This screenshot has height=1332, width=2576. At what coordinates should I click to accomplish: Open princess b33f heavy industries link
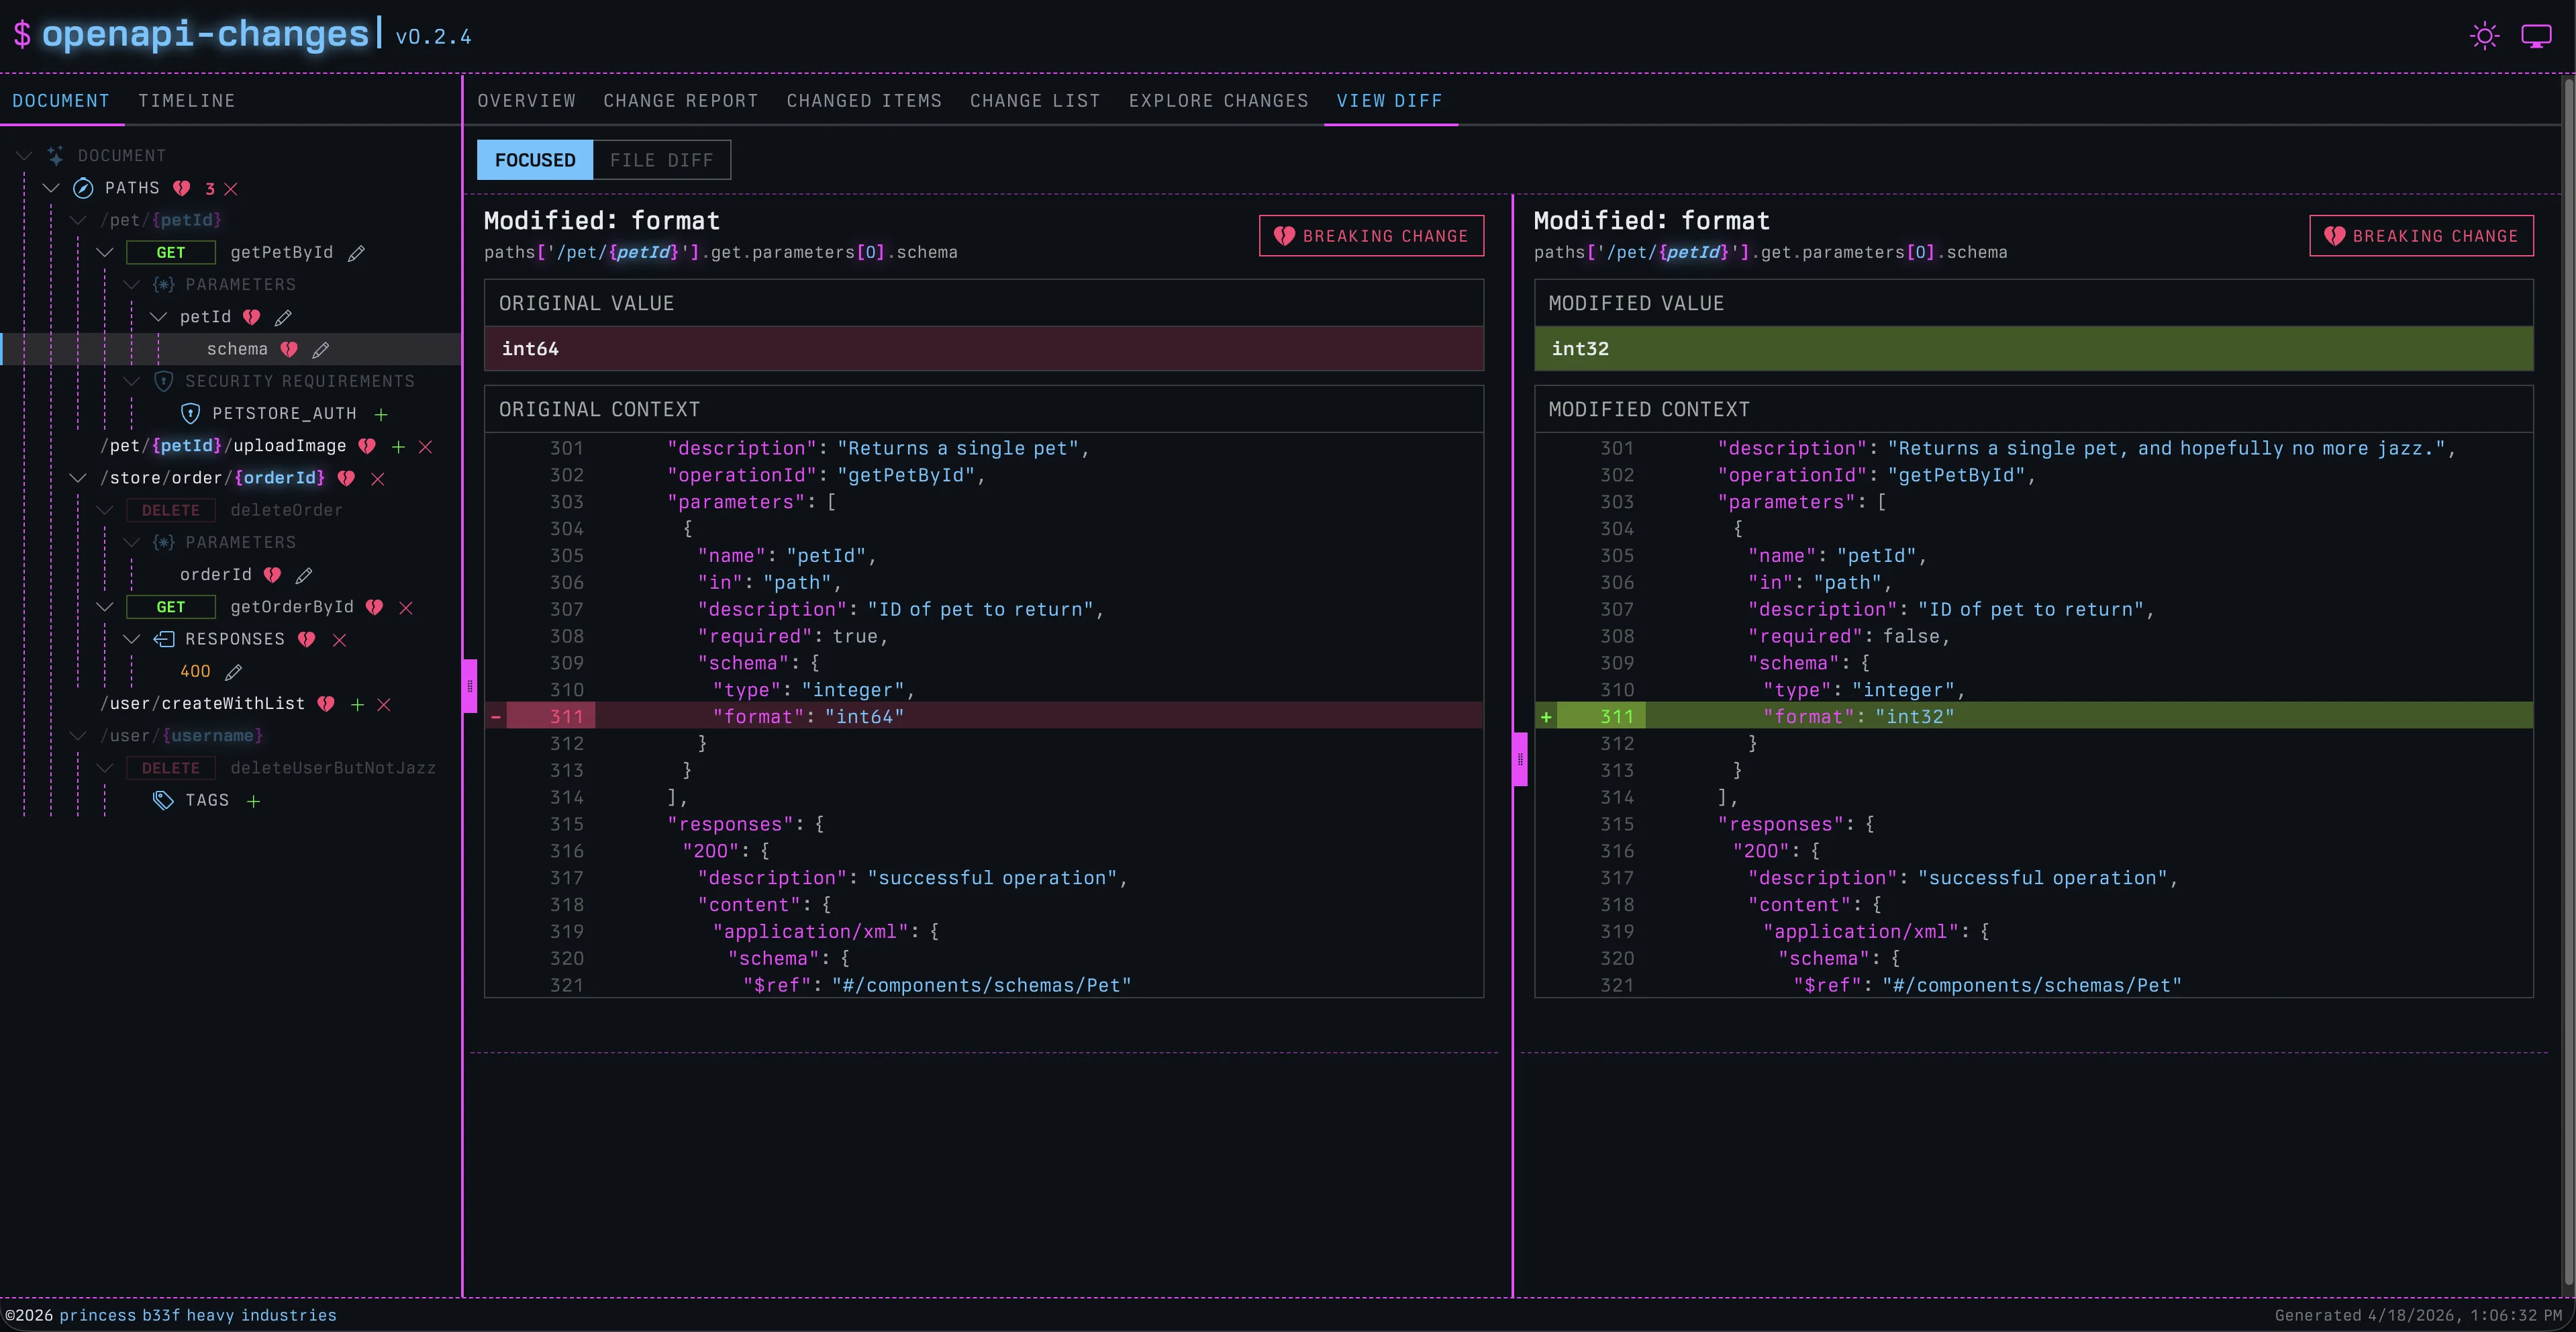tap(197, 1315)
